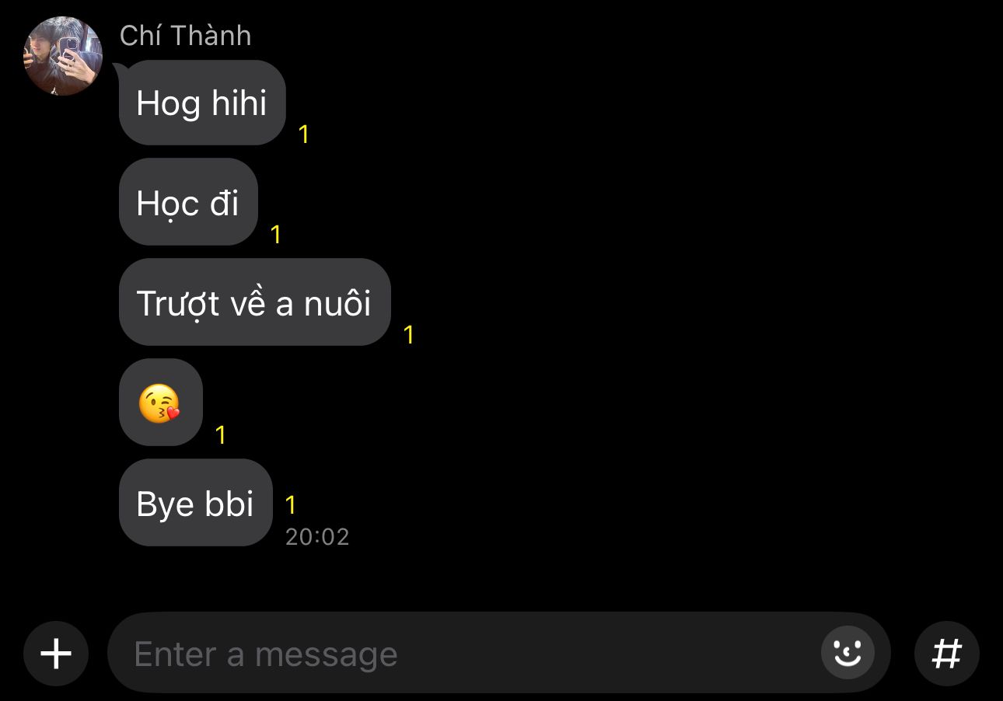Select the Trượt về a nuôi message

(x=254, y=302)
